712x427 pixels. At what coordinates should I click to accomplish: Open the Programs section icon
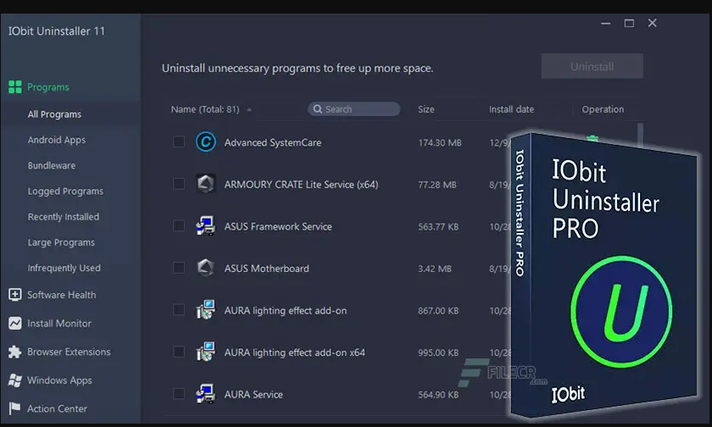click(x=15, y=86)
